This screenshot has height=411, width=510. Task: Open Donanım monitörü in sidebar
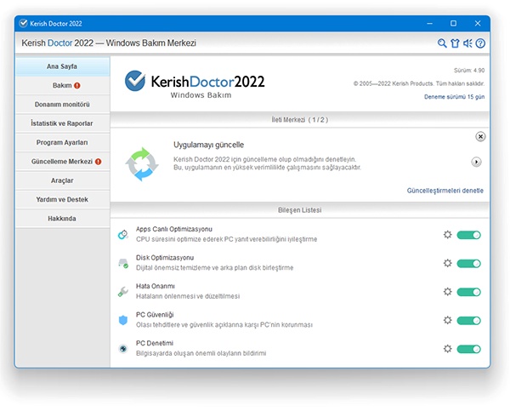[x=62, y=105]
